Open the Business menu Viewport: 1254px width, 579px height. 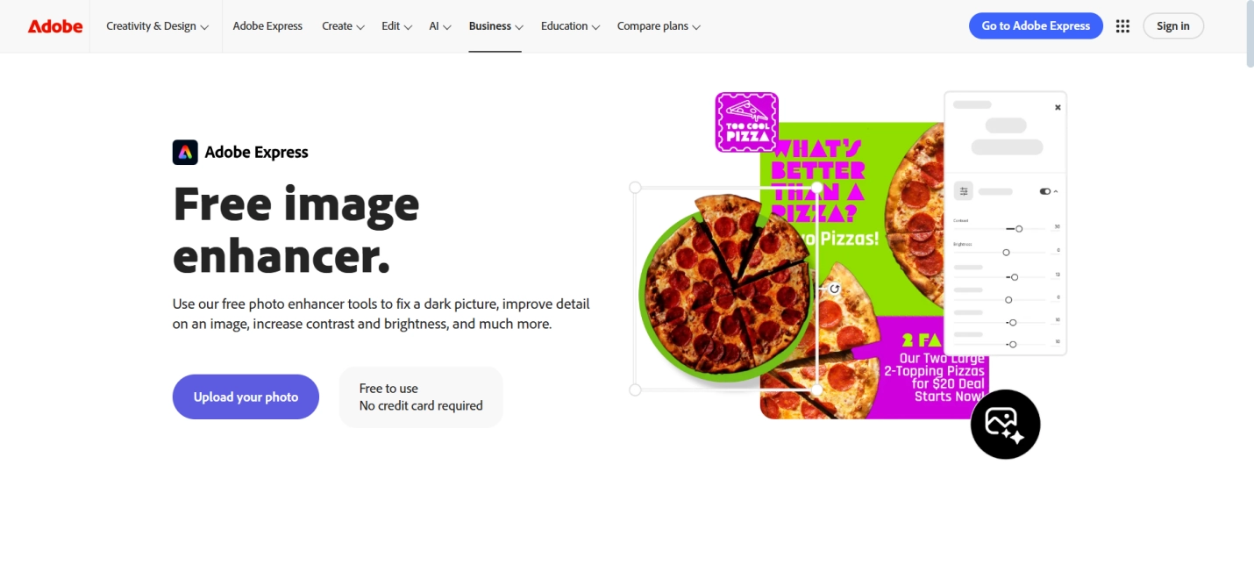[495, 26]
